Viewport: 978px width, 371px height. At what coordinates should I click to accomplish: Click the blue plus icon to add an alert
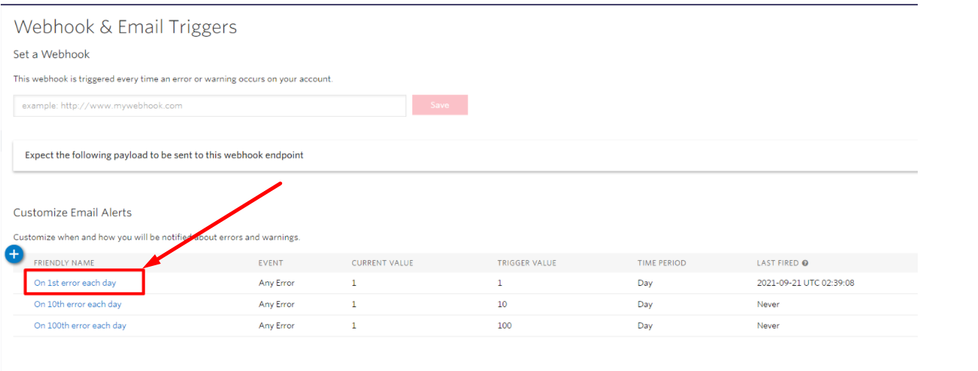pos(15,254)
